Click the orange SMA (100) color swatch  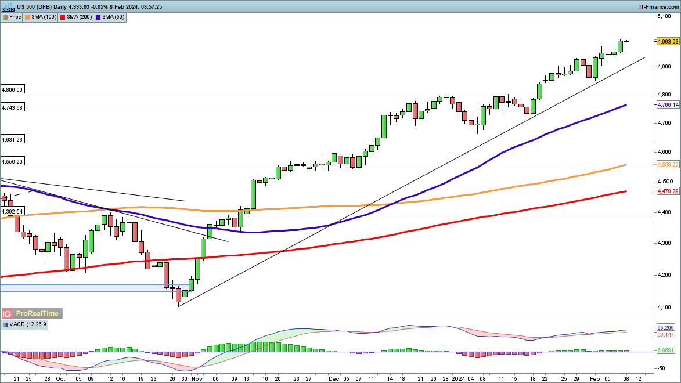[27, 17]
